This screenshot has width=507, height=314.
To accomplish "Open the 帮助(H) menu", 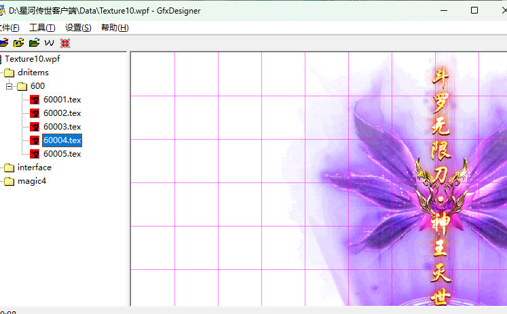I will (115, 28).
